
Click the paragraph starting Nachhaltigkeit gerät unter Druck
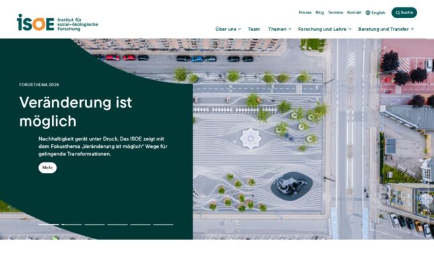pyautogui.click(x=103, y=147)
